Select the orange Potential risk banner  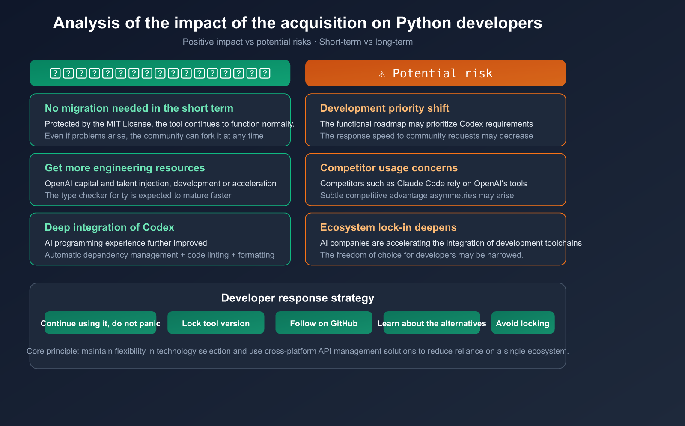coord(435,73)
